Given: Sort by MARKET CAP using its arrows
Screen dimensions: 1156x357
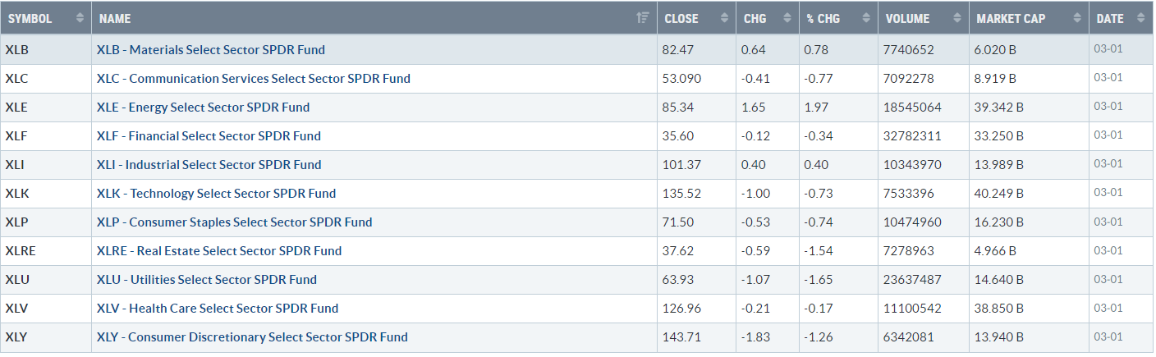Looking at the screenshot, I should point(1076,18).
